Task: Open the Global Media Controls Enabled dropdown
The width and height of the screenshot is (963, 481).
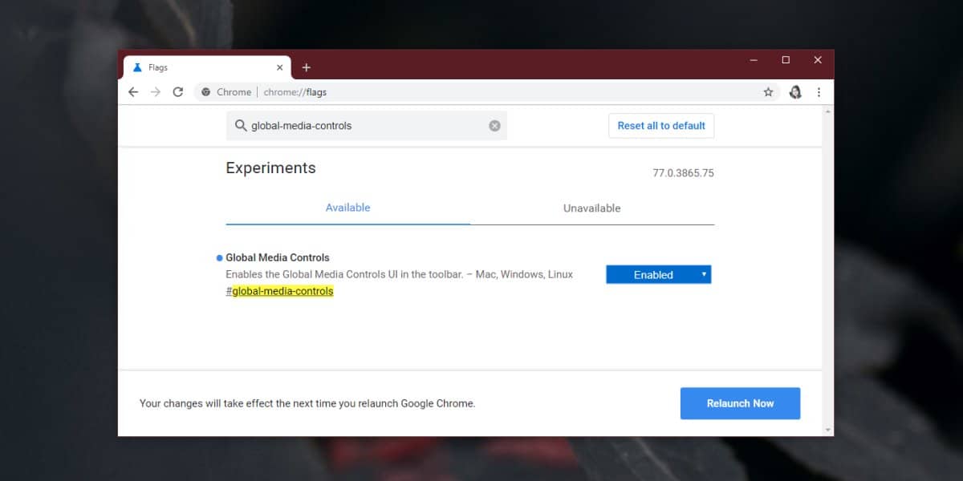Action: coord(658,274)
